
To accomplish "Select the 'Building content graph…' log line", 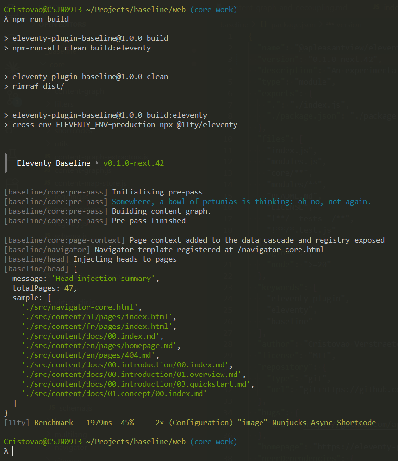I will coord(162,211).
